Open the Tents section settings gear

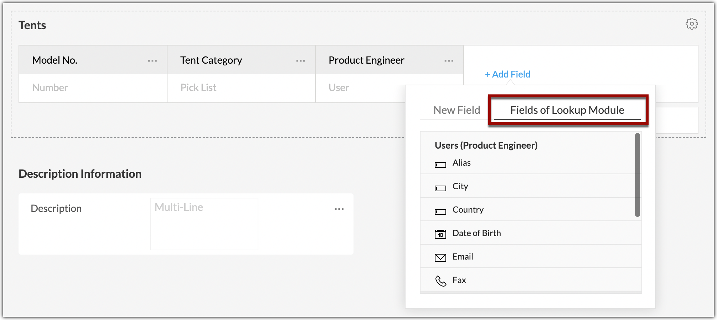[x=691, y=24]
